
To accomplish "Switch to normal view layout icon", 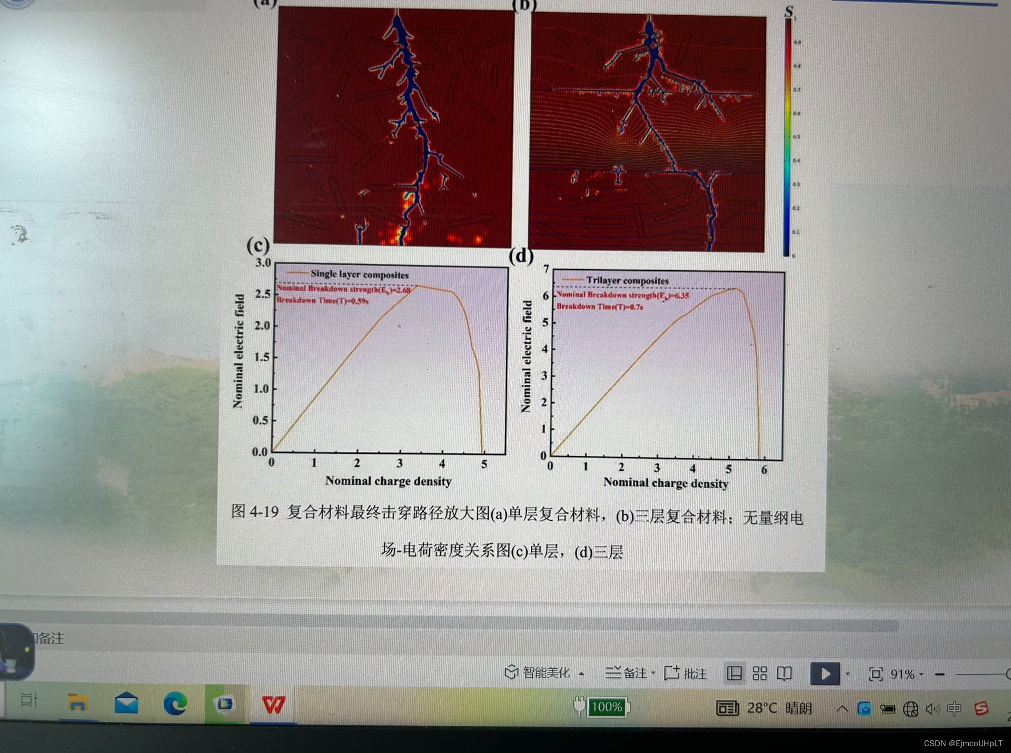I will point(734,673).
